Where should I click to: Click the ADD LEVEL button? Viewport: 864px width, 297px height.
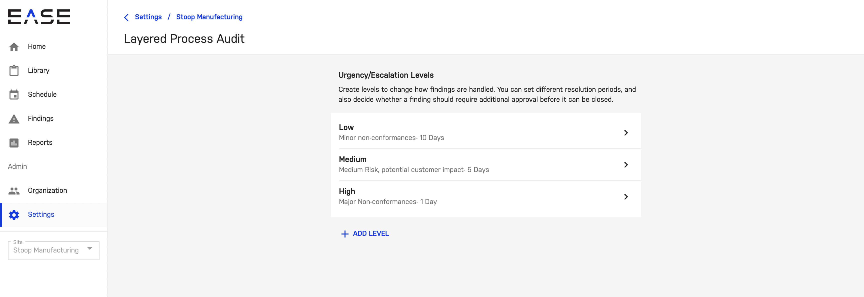pyautogui.click(x=370, y=234)
